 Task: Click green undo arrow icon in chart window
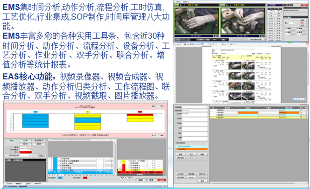coord(11,140)
